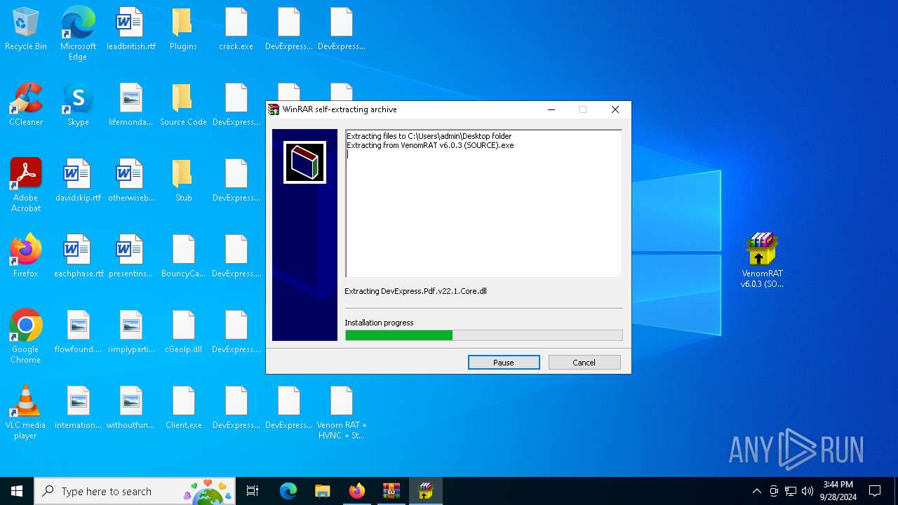Image resolution: width=898 pixels, height=505 pixels.
Task: Select the davidskip.rtf document icon
Action: click(78, 182)
